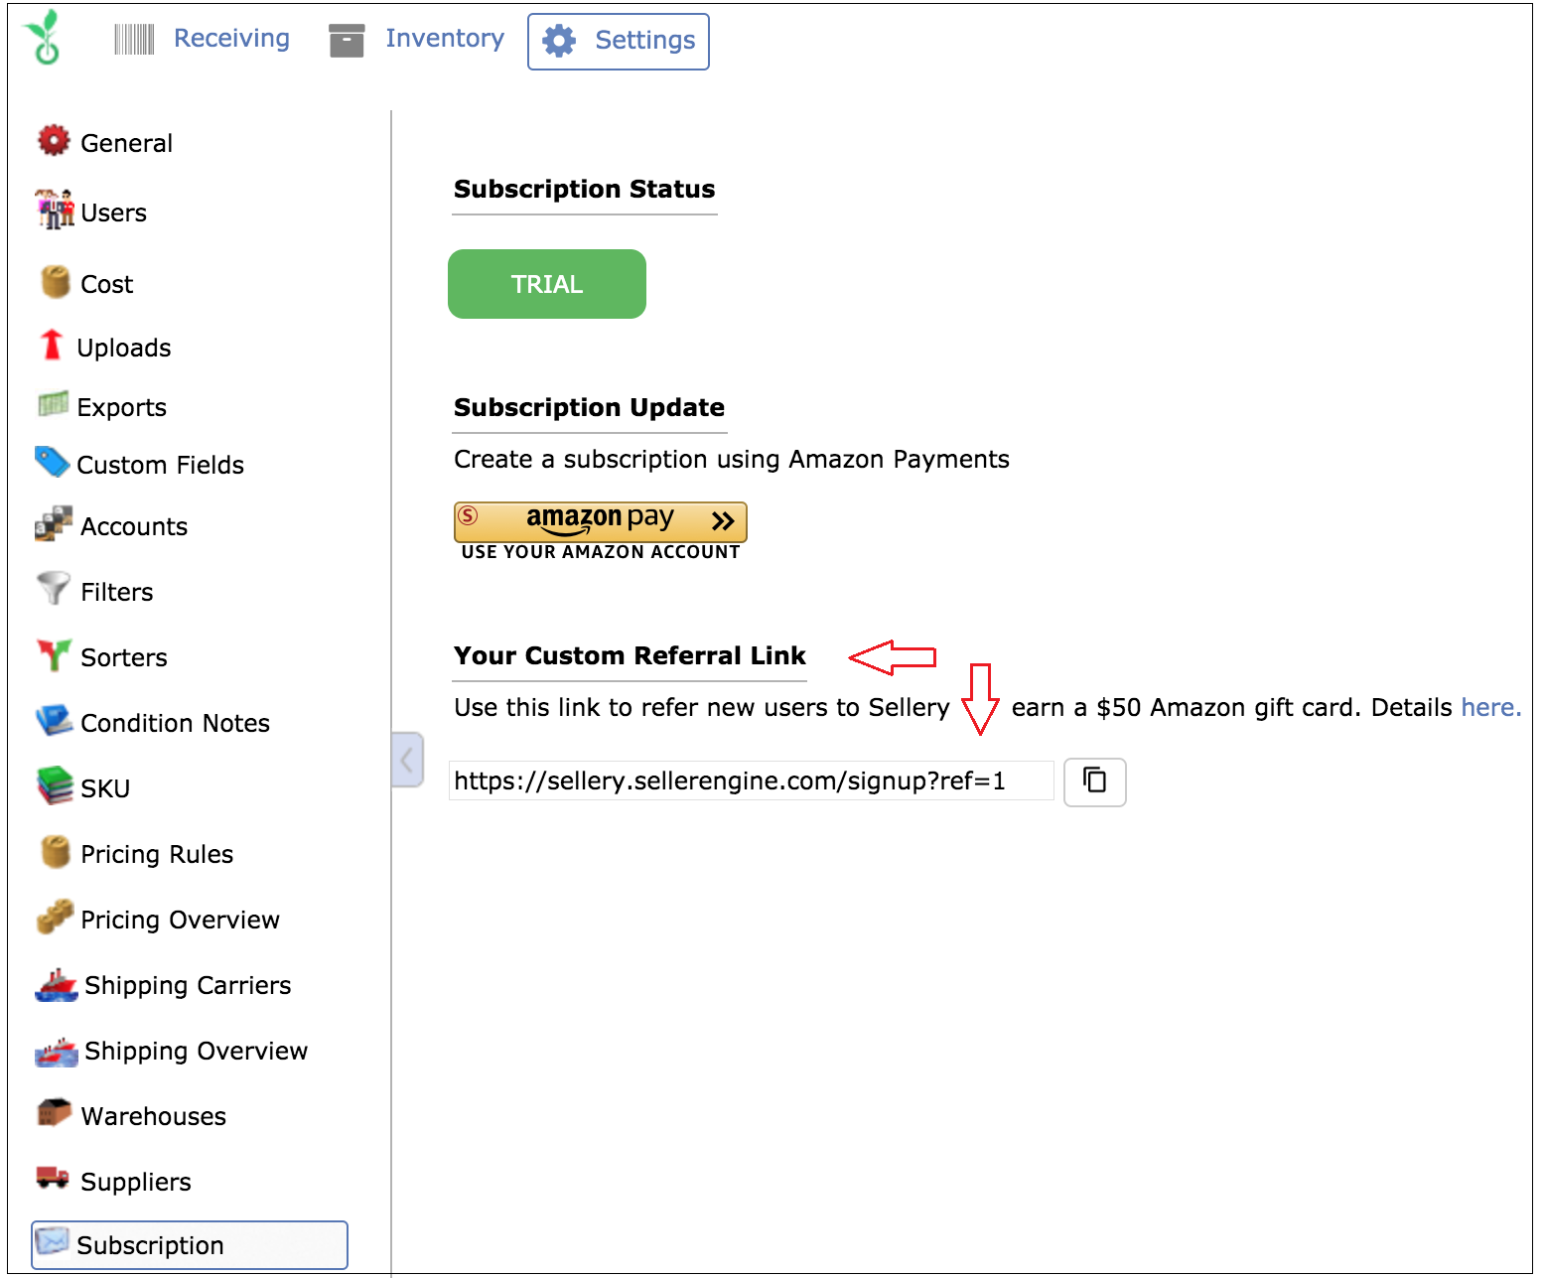Click 'Subscription Update' heading
Screen dimensions: 1544x1278
590,408
